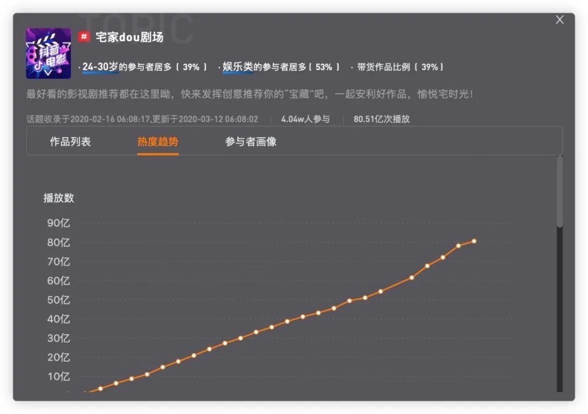Click the 宅家dou剧场 topic thumbnail
The height and width of the screenshot is (414, 588).
(48, 53)
